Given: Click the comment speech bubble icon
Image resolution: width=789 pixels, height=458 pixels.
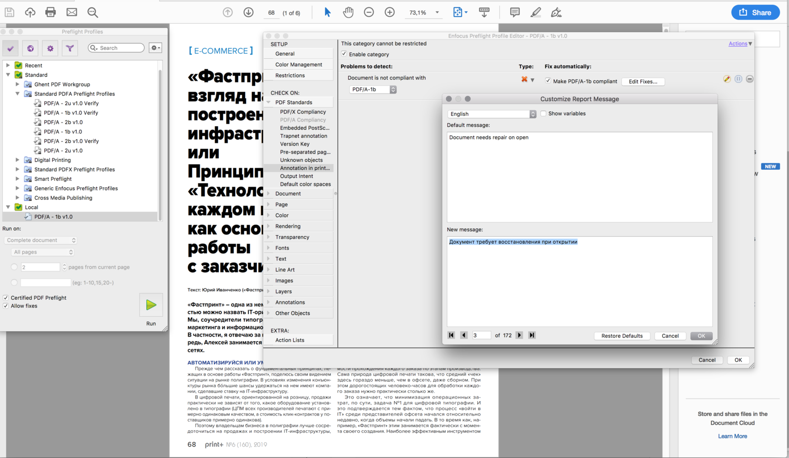Looking at the screenshot, I should click(x=515, y=12).
